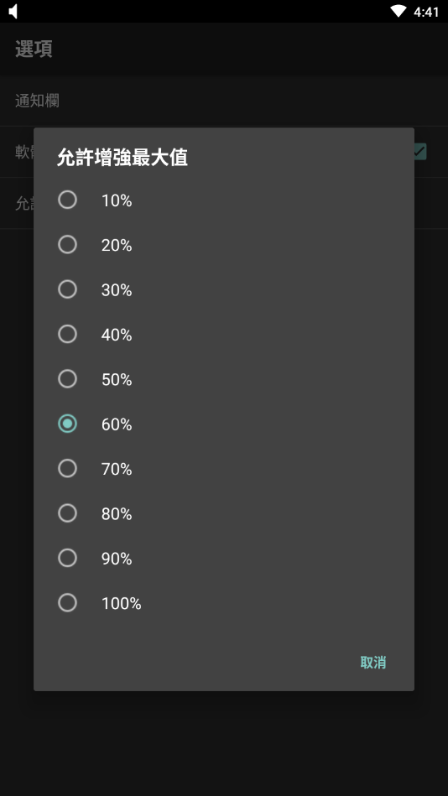Tap the volume speaker status icon
The height and width of the screenshot is (796, 448).
tap(13, 11)
